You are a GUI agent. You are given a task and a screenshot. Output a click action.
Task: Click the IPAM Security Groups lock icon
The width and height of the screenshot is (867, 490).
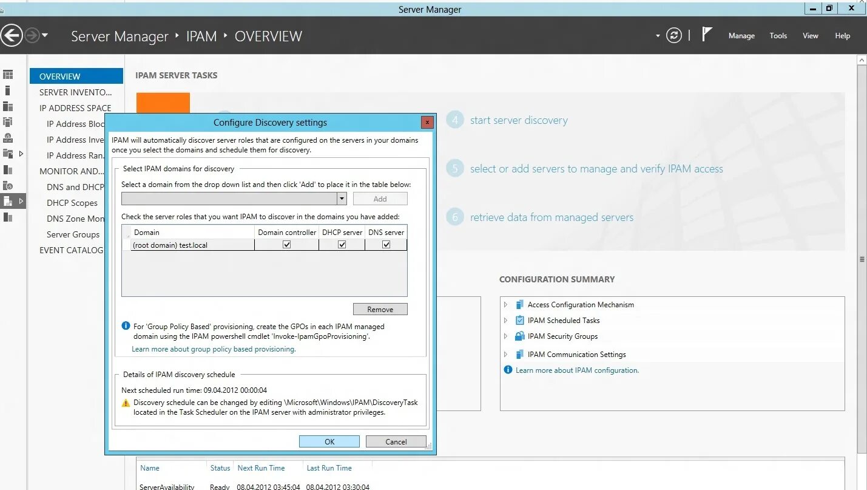[519, 336]
